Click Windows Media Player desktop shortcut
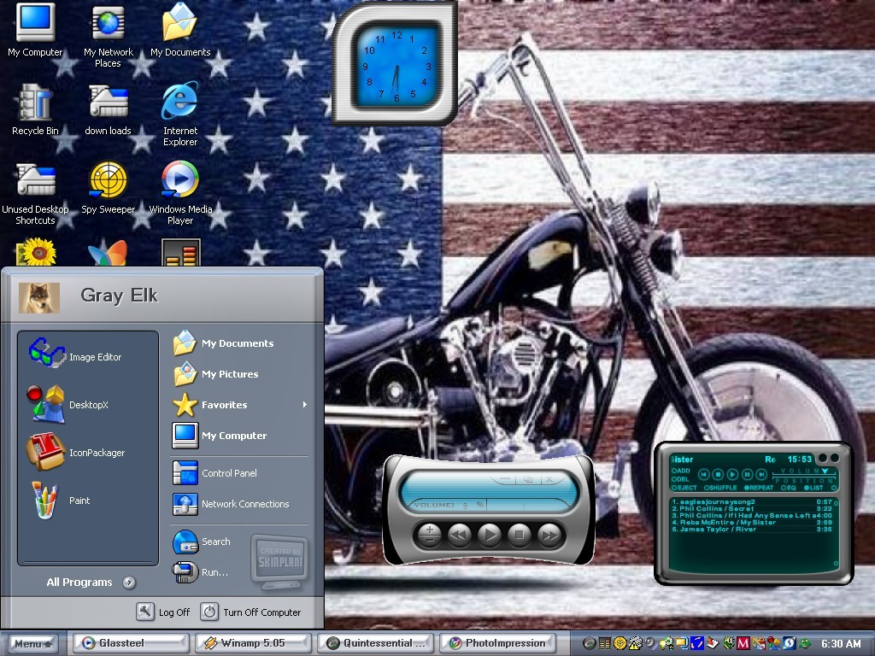 [x=180, y=192]
